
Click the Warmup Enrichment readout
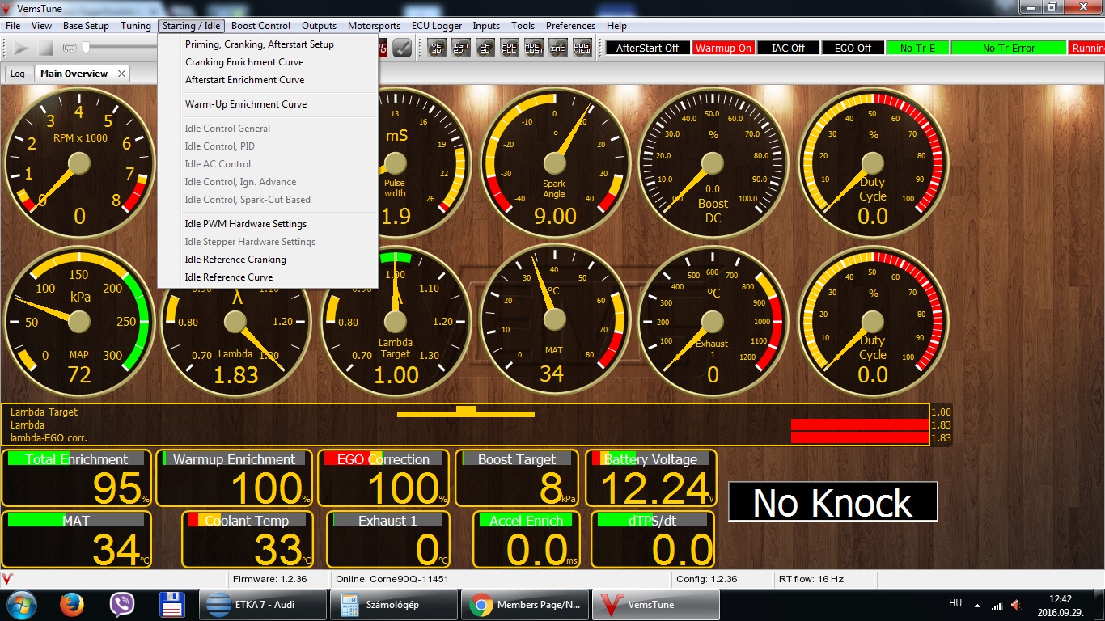[234, 479]
